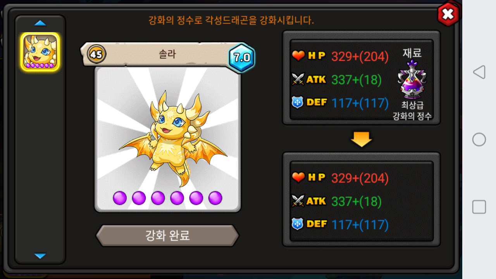The image size is (496, 279).
Task: Tap the DEF shield icon in lower stats
Action: click(298, 224)
